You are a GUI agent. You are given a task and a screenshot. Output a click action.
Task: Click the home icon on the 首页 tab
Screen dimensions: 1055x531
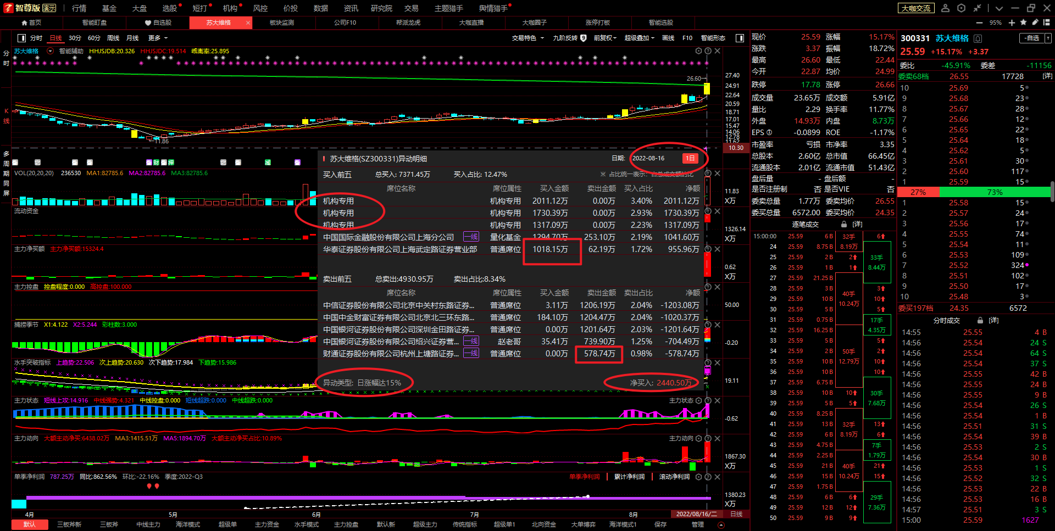[x=24, y=23]
